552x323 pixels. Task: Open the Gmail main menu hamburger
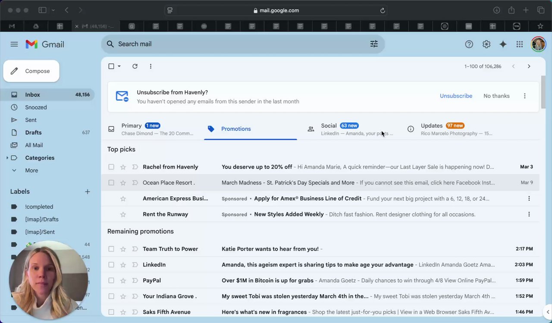[14, 44]
